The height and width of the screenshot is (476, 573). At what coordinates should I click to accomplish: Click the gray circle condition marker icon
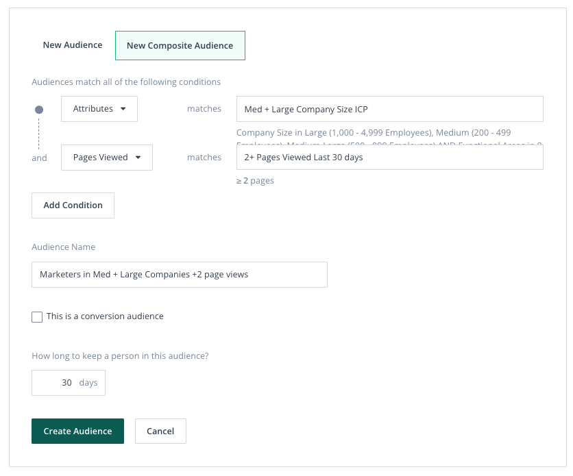(39, 110)
